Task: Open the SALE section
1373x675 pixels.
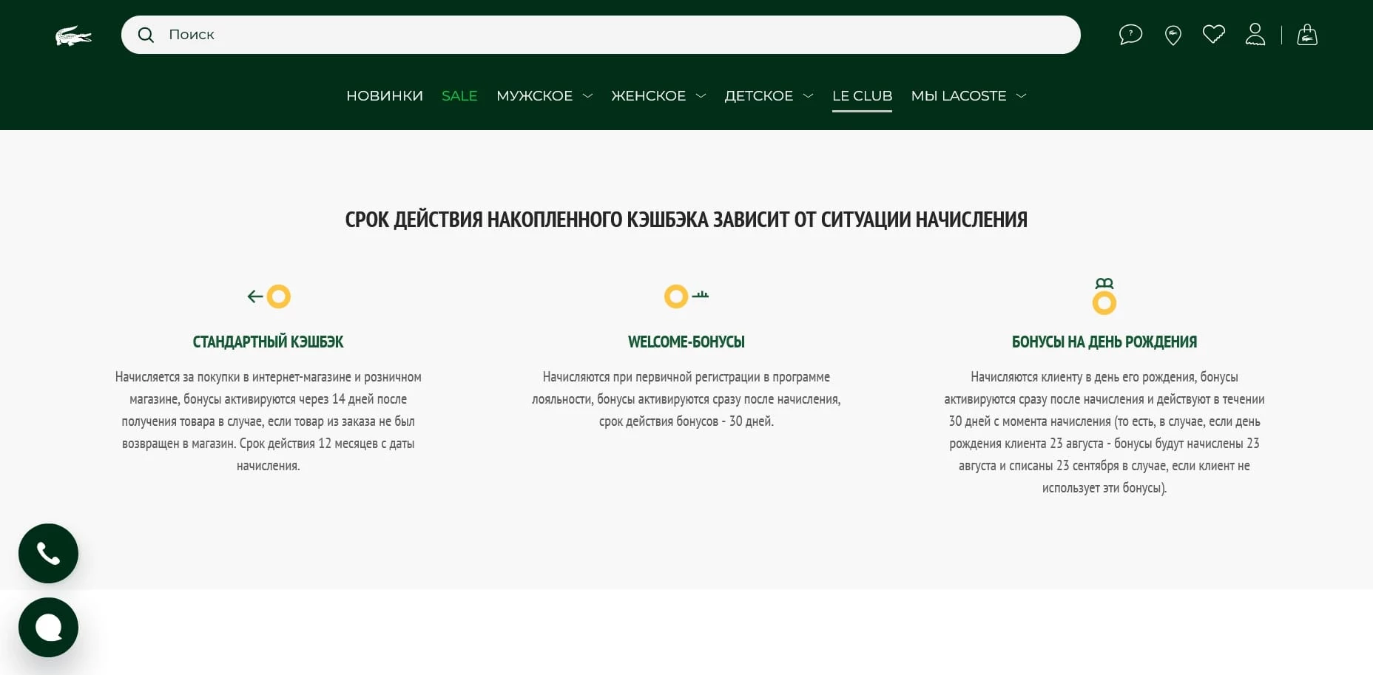Action: tap(459, 96)
